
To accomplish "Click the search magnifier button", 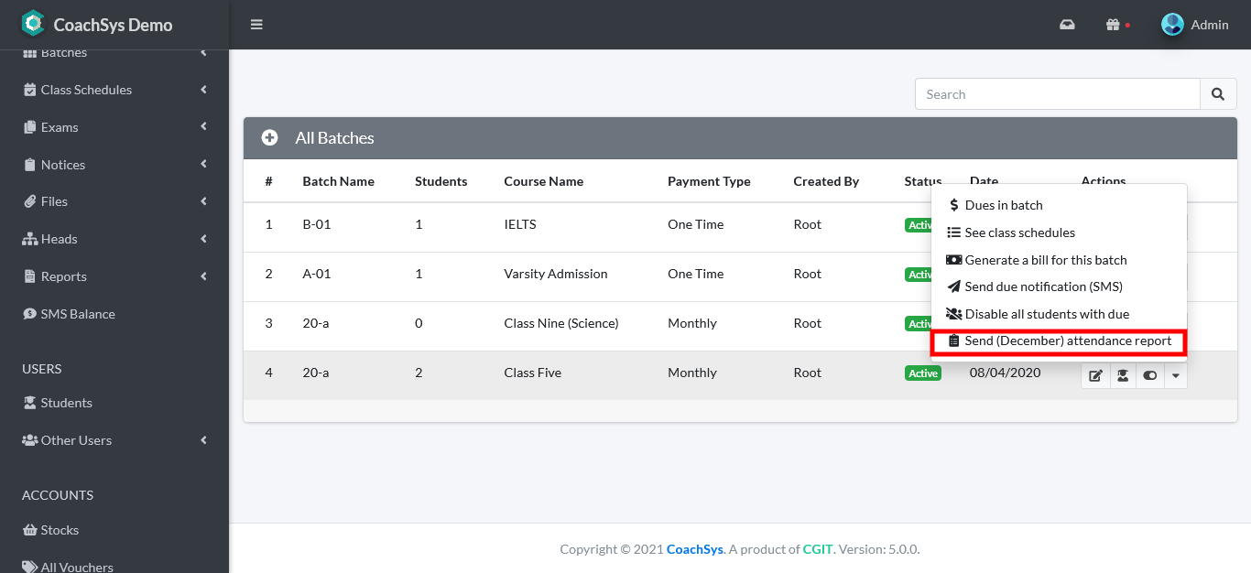I will point(1217,94).
